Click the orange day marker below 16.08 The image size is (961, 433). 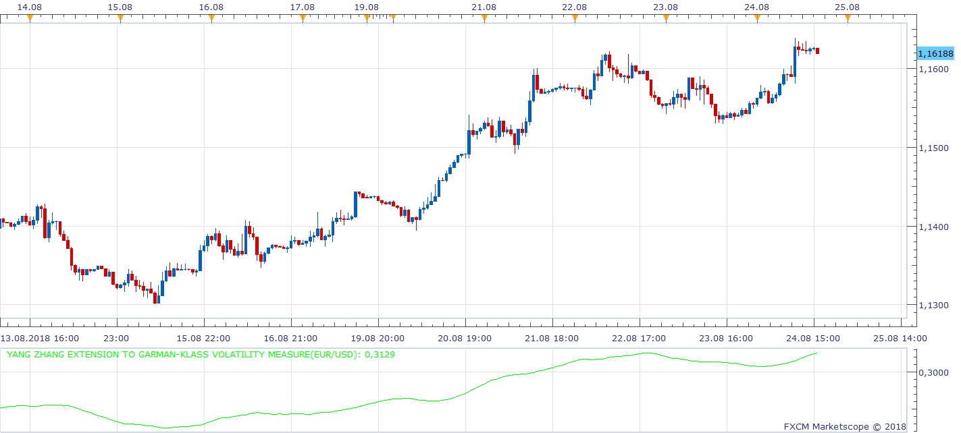(211, 18)
